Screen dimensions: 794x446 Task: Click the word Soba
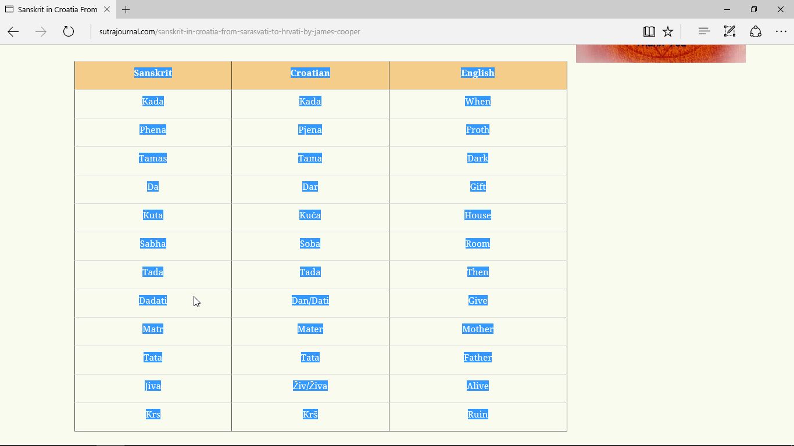(310, 243)
